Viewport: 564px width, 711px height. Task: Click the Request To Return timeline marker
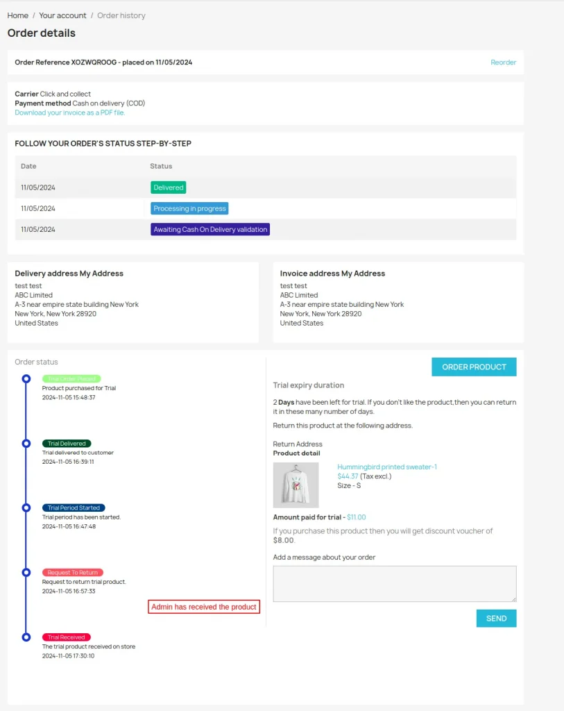(x=26, y=572)
